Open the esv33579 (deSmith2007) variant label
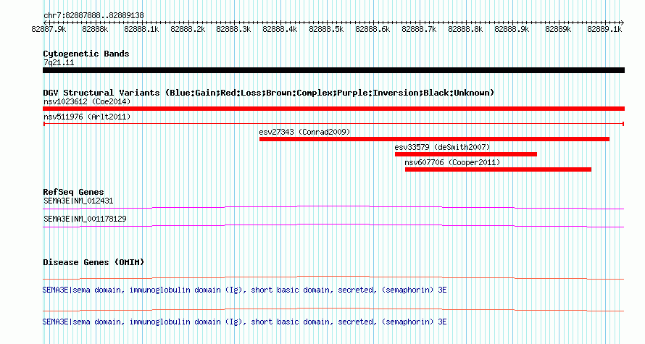This screenshot has height=344, width=645. click(443, 147)
